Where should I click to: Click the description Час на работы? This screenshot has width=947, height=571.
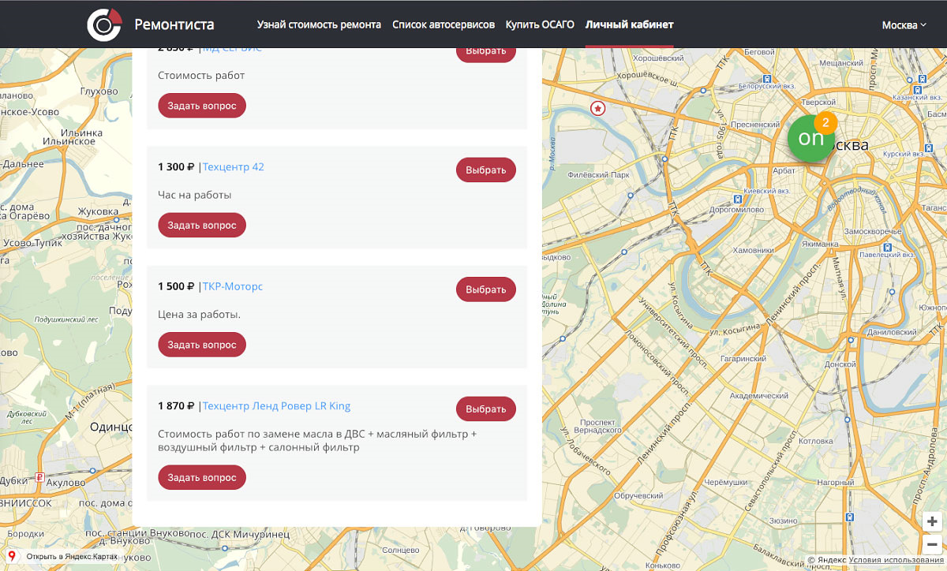(195, 195)
